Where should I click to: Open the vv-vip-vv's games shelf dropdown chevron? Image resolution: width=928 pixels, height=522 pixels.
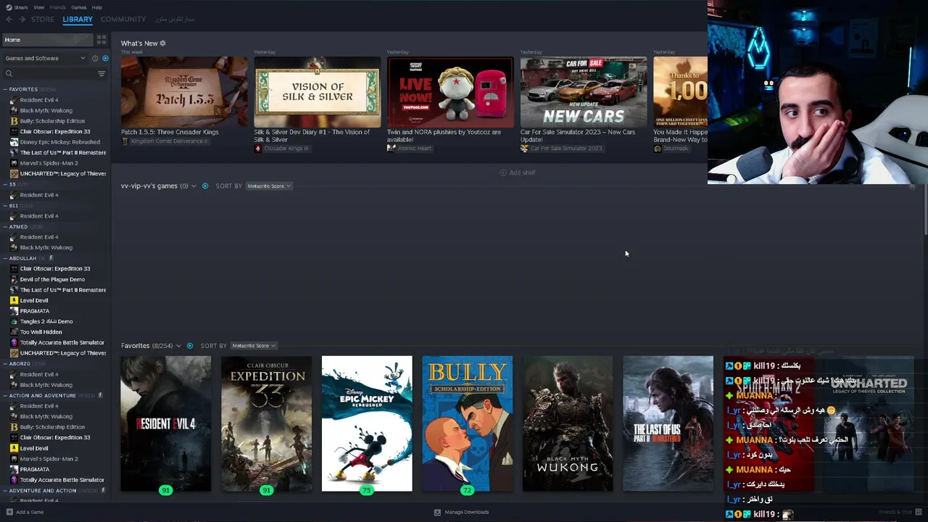194,186
